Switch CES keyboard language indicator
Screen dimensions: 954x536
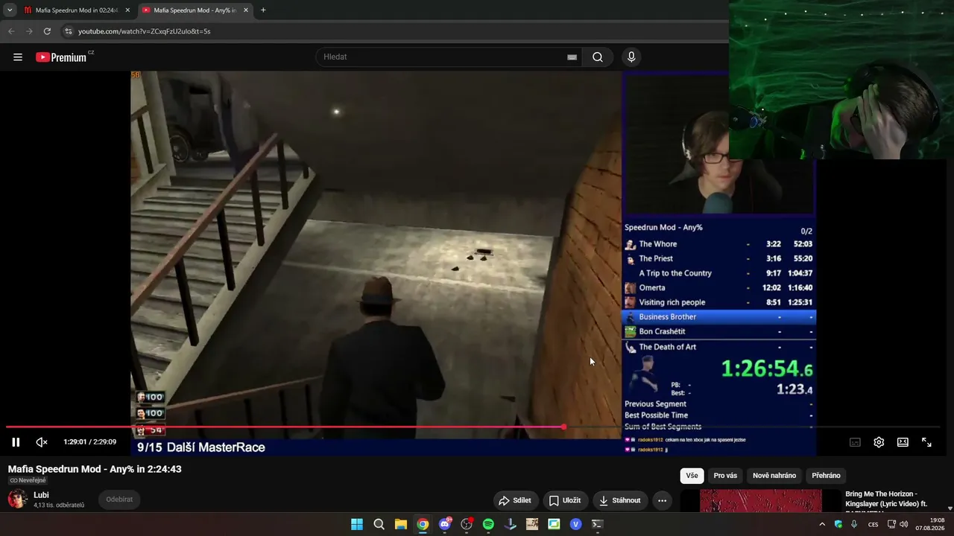tap(874, 524)
